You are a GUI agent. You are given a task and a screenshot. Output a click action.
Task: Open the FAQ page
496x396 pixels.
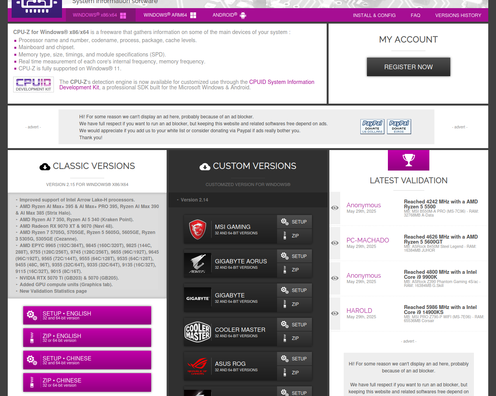pyautogui.click(x=415, y=15)
